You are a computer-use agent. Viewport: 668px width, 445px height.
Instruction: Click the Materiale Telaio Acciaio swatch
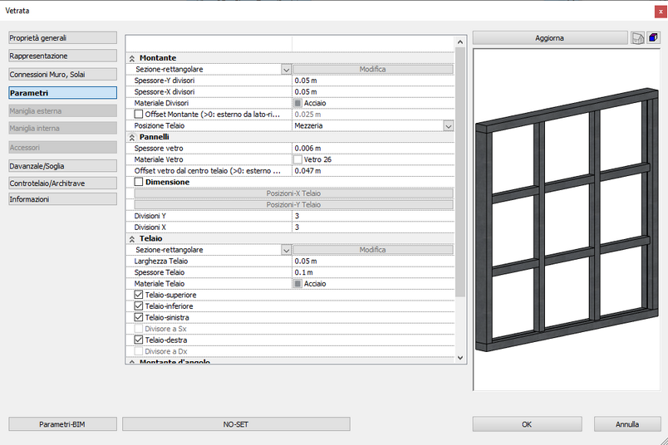[x=297, y=284]
